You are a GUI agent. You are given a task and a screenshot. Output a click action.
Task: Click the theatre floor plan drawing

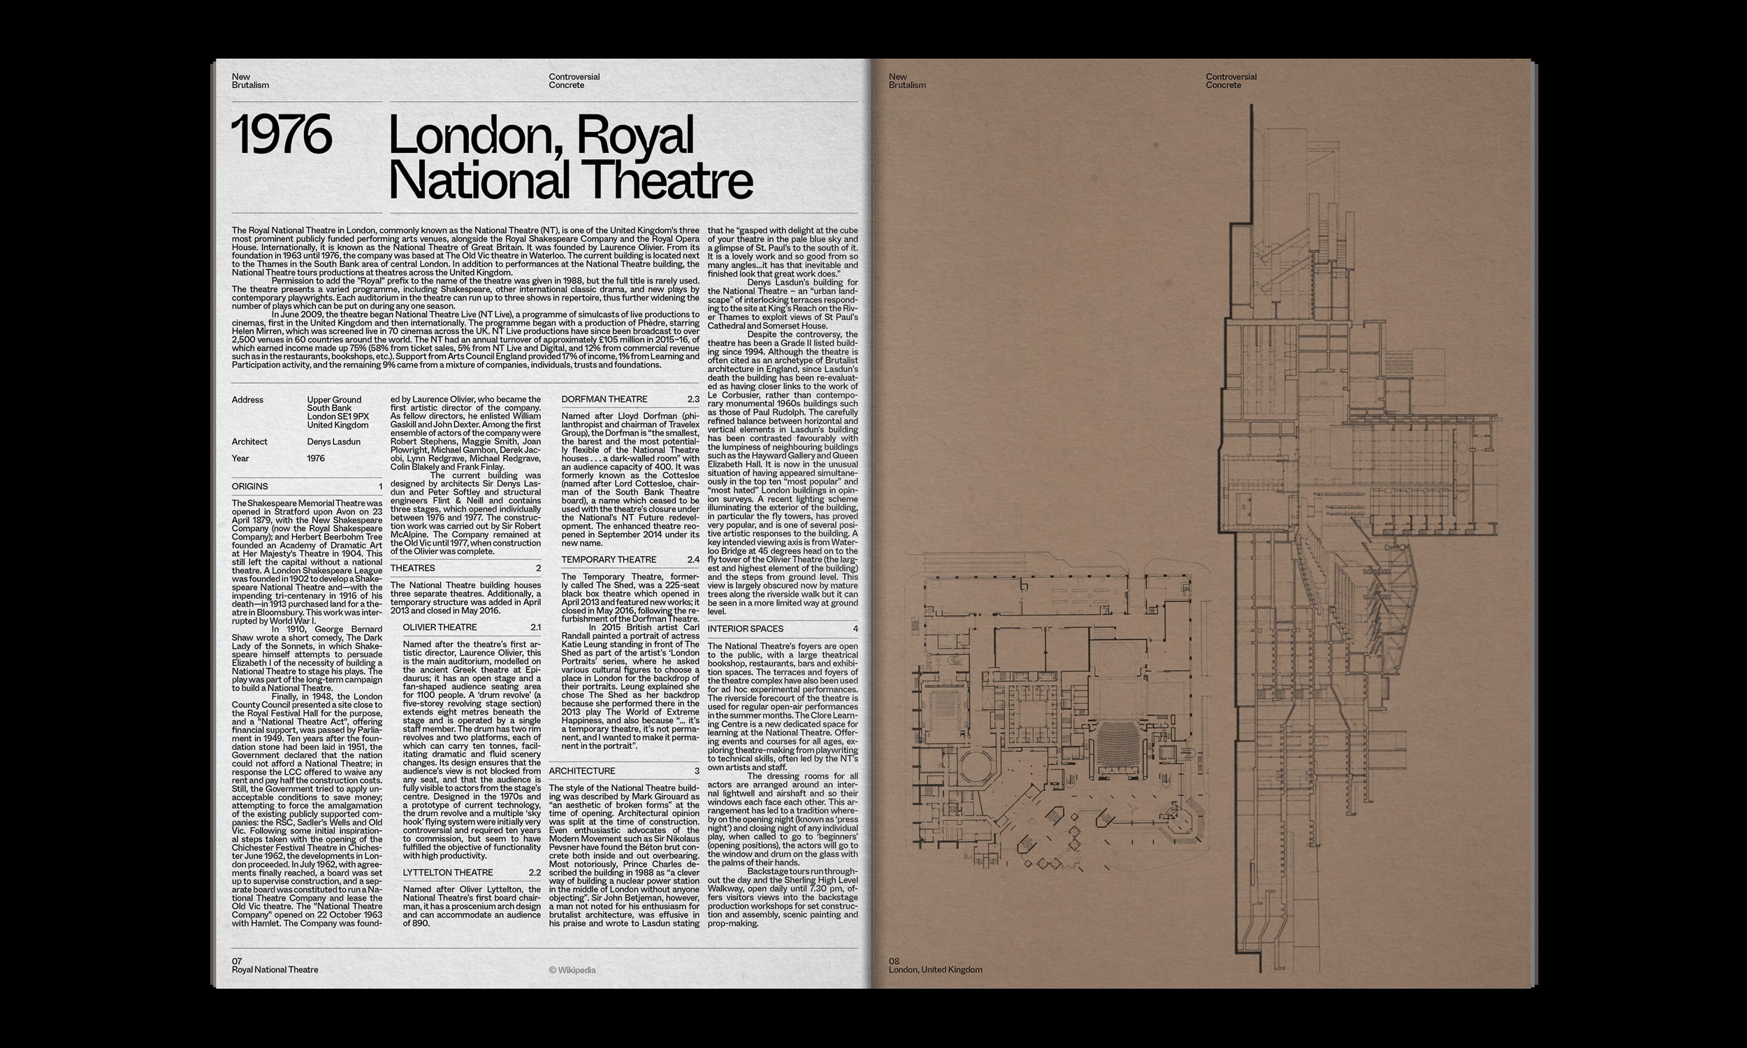point(1056,713)
